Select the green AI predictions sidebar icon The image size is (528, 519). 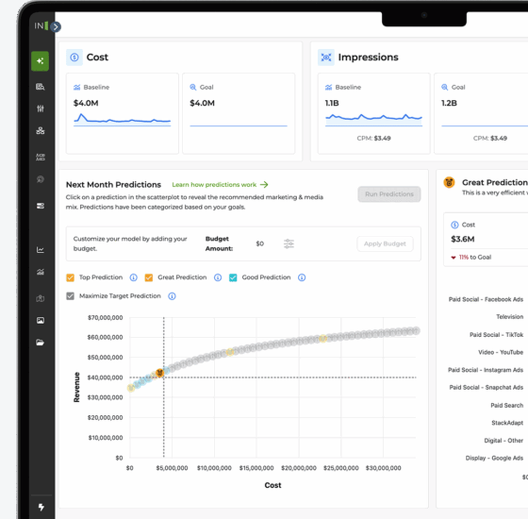(x=40, y=61)
